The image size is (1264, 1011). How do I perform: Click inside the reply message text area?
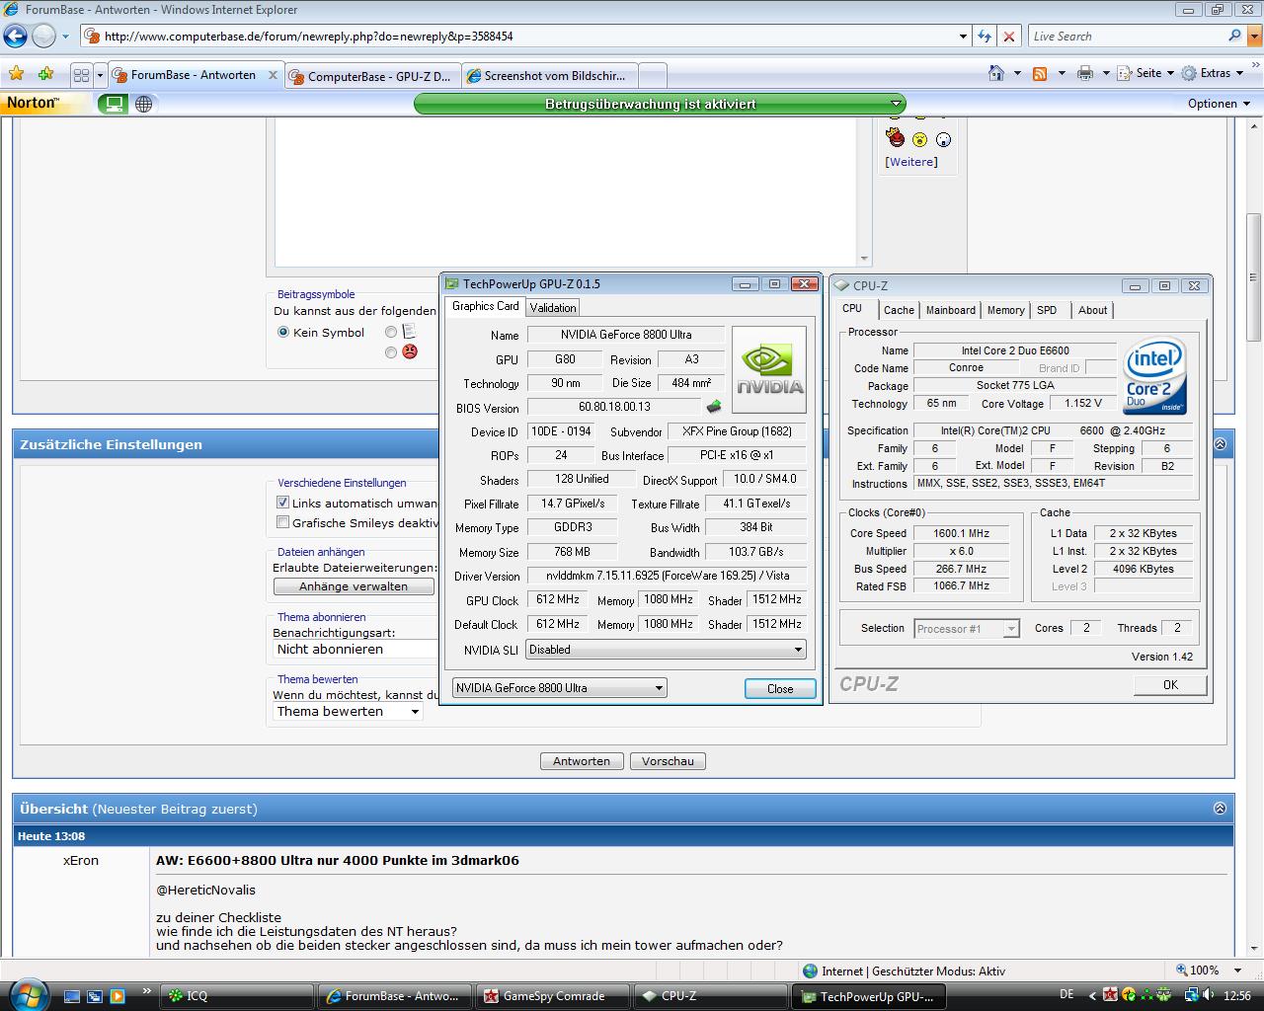tap(568, 193)
